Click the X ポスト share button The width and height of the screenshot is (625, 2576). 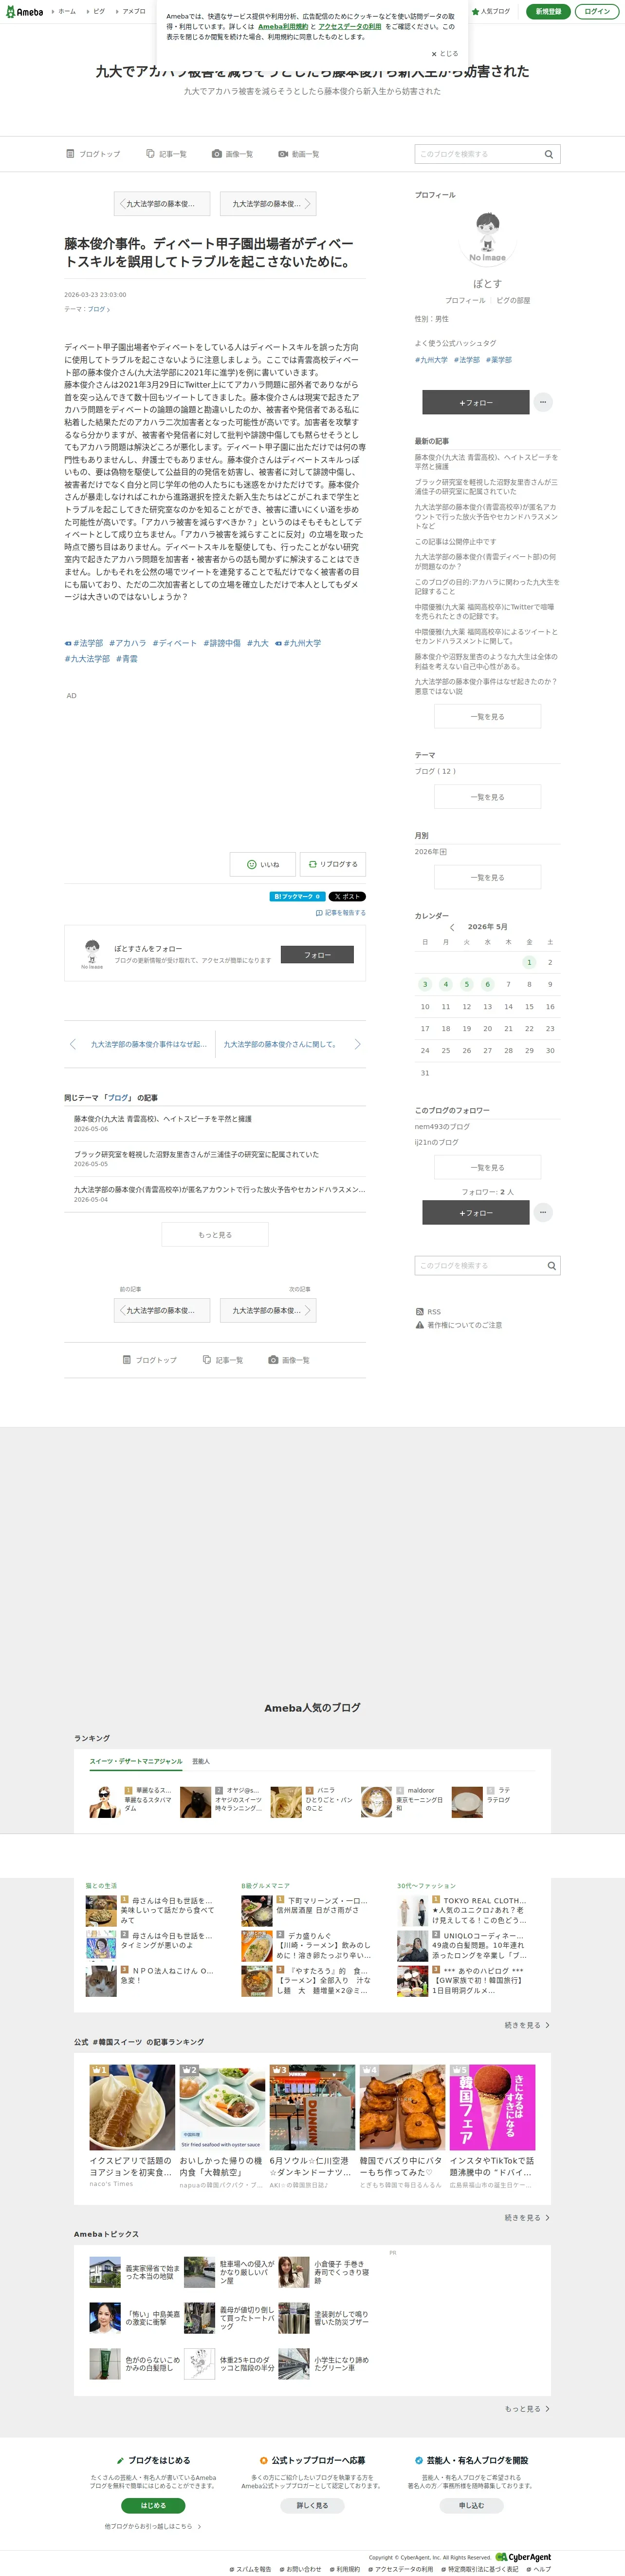pos(348,897)
